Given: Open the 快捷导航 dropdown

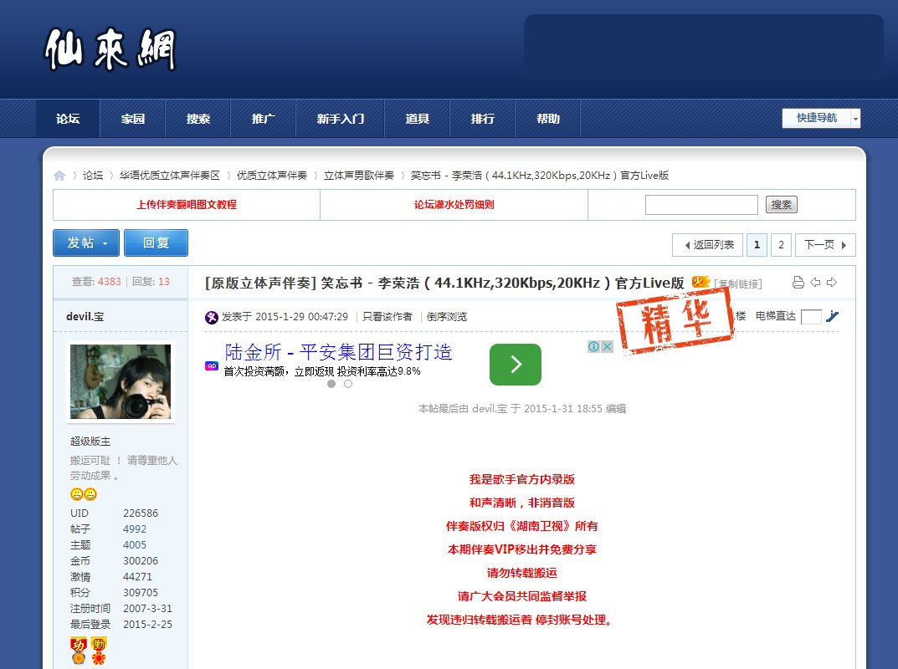Looking at the screenshot, I should pyautogui.click(x=821, y=119).
